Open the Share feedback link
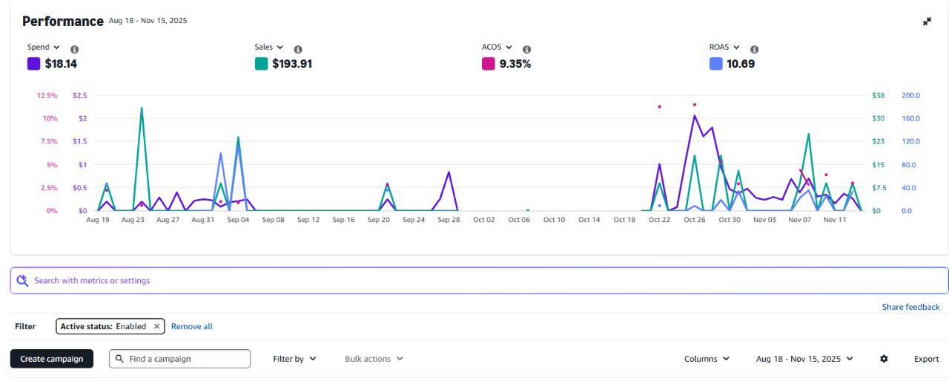The image size is (949, 381). 910,307
